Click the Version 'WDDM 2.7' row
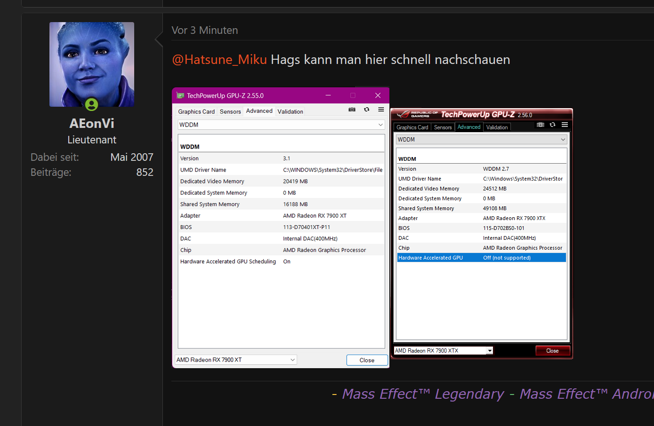Viewport: 654px width, 426px height. click(481, 169)
